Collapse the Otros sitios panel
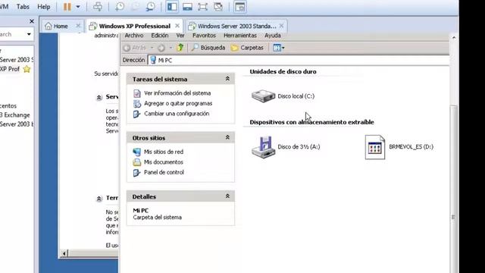The width and height of the screenshot is (485, 273). click(x=227, y=137)
